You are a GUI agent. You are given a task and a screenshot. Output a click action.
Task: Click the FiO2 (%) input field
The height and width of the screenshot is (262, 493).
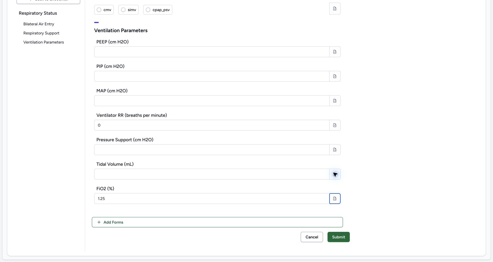212,199
